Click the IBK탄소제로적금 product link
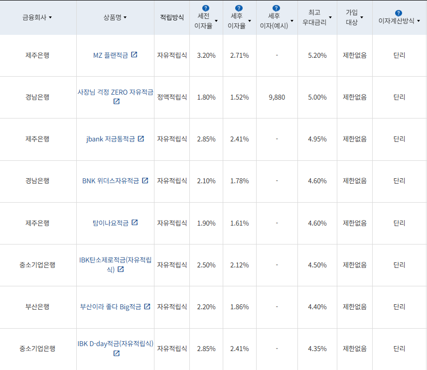 tap(116, 261)
